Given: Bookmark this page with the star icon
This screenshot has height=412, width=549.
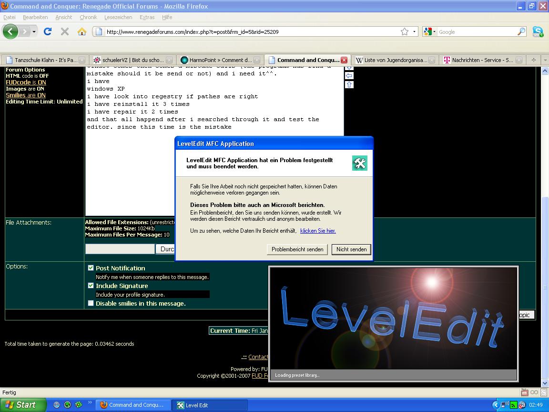Looking at the screenshot, I should click(x=405, y=31).
